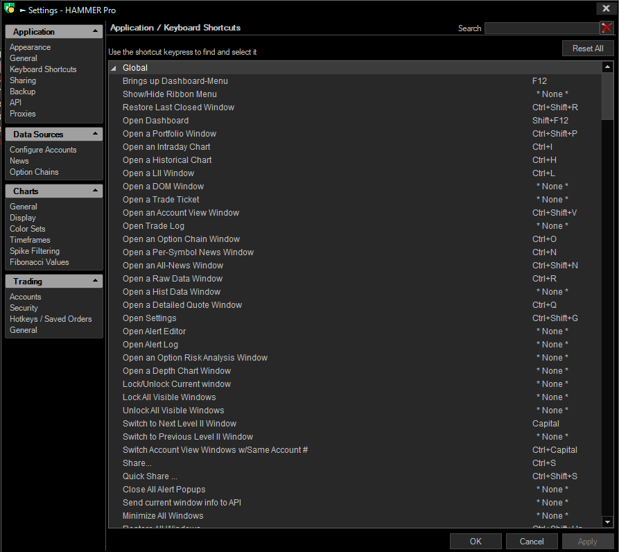The image size is (619, 552).
Task: Focus the Search input field
Action: point(541,28)
